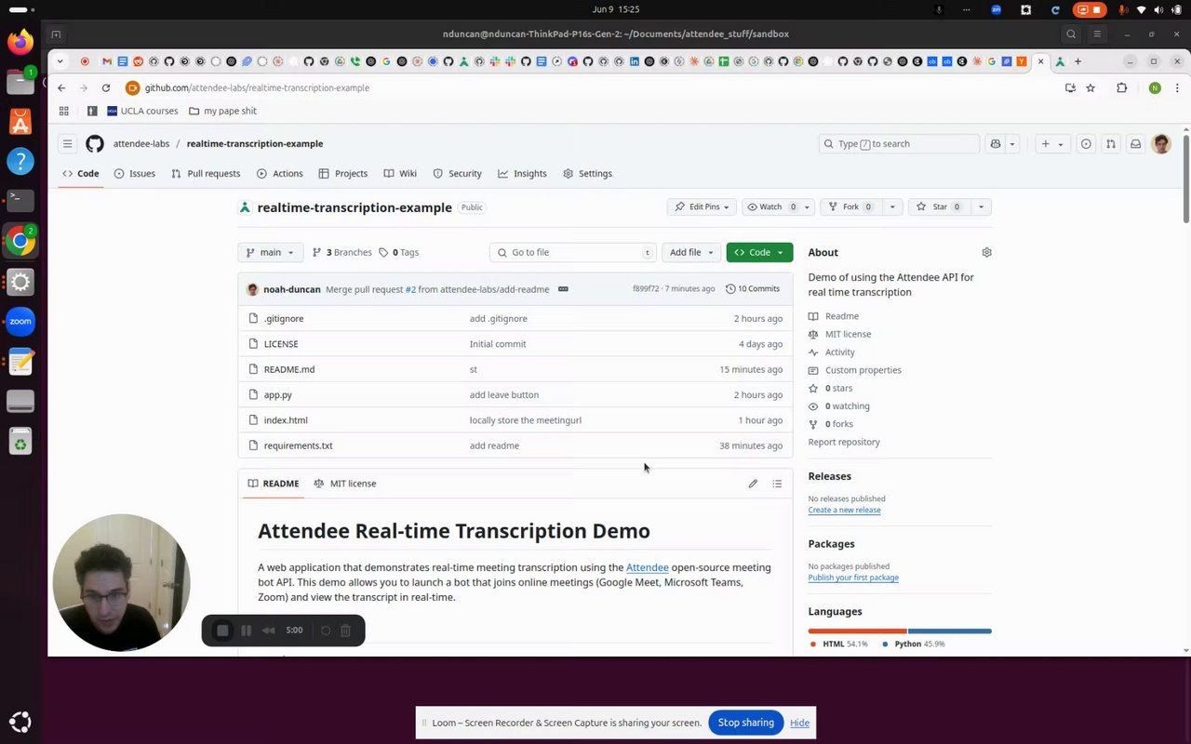Screen dimensions: 1191x744
Task: Open the main branch dropdown
Action: [270, 252]
